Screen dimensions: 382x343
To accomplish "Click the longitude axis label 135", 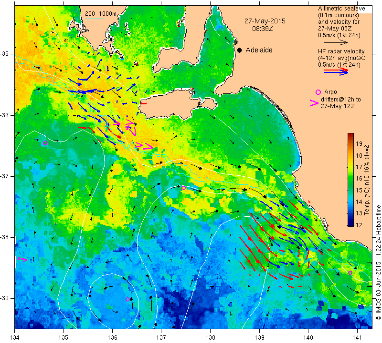I will 64,338.
